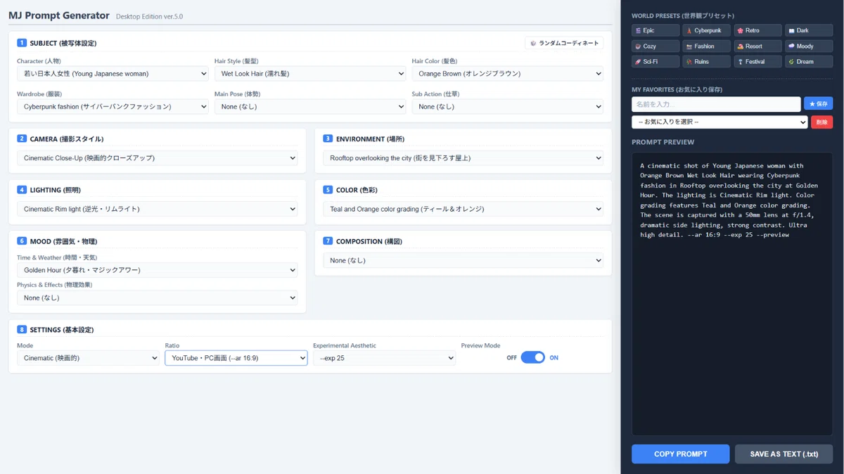Click the WORLD PRESETS heading
Screen dimensions: 844x474
point(683,15)
